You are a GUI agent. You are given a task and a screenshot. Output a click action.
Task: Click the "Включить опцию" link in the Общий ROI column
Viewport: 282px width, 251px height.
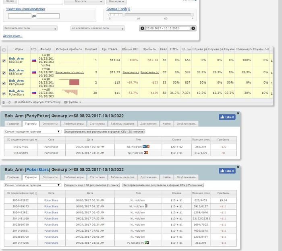(x=131, y=72)
